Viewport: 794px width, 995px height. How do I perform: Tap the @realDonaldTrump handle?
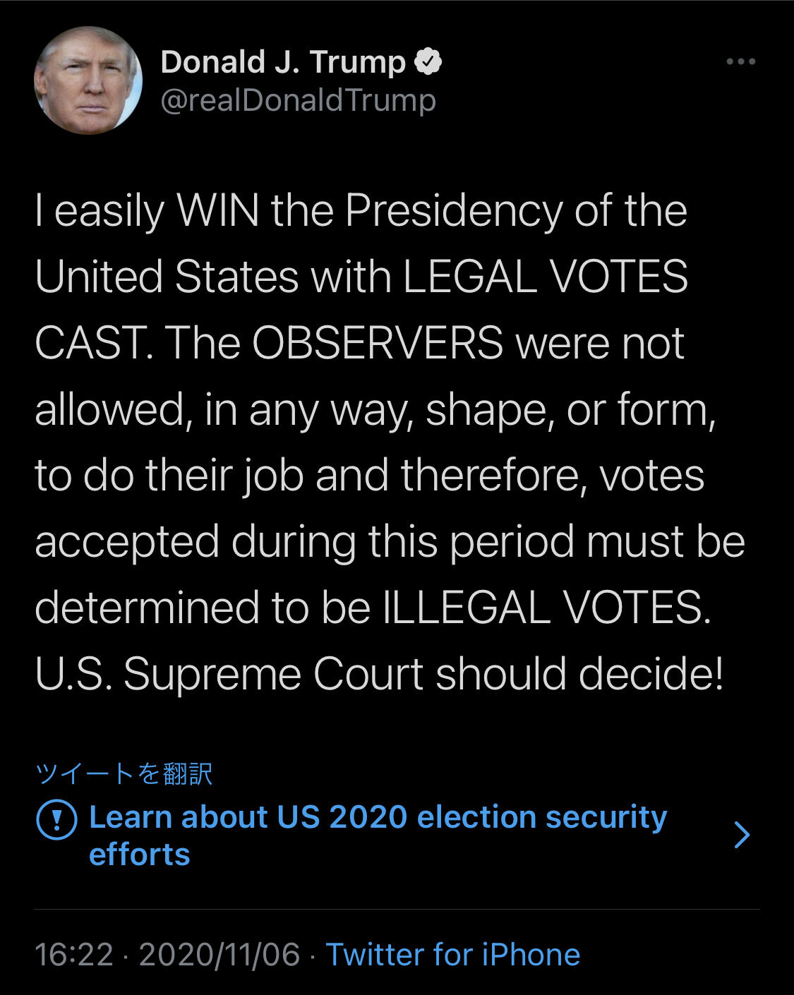point(299,100)
